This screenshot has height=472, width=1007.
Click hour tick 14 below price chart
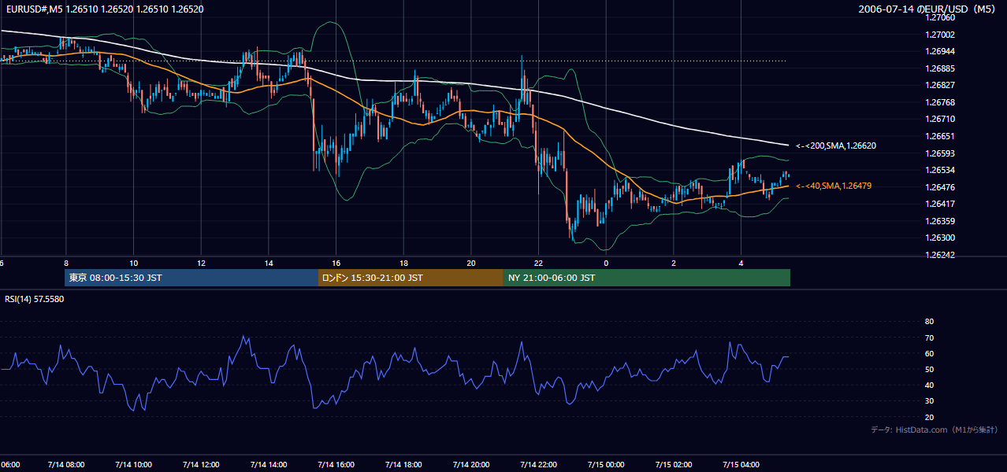click(x=268, y=263)
